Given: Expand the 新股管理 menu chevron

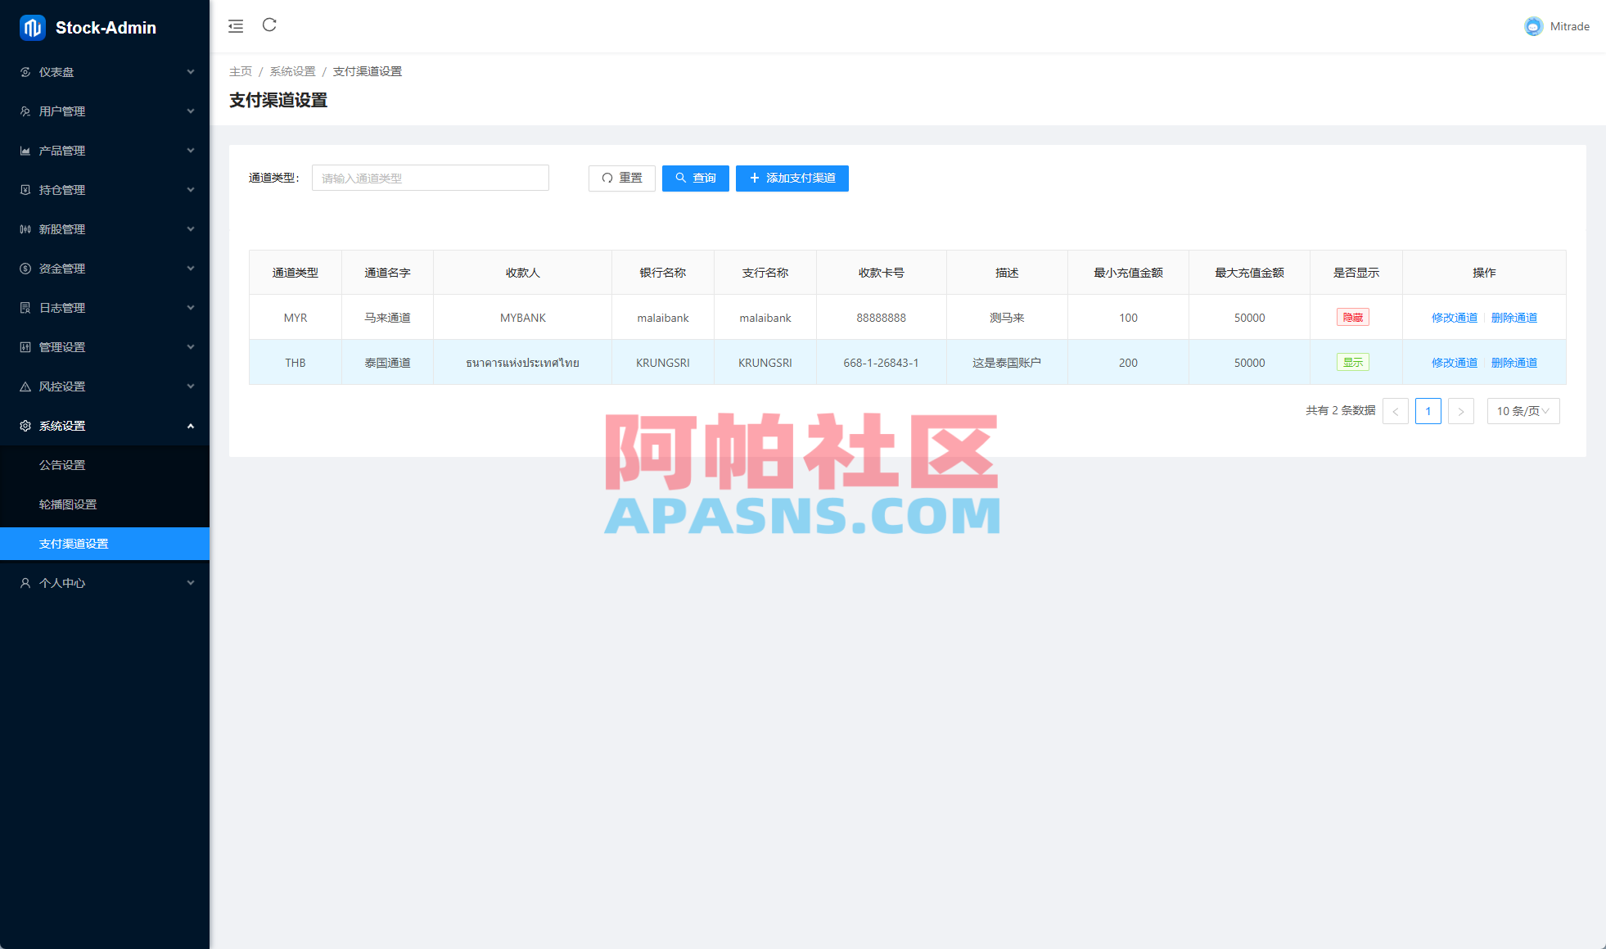Looking at the screenshot, I should coord(191,229).
